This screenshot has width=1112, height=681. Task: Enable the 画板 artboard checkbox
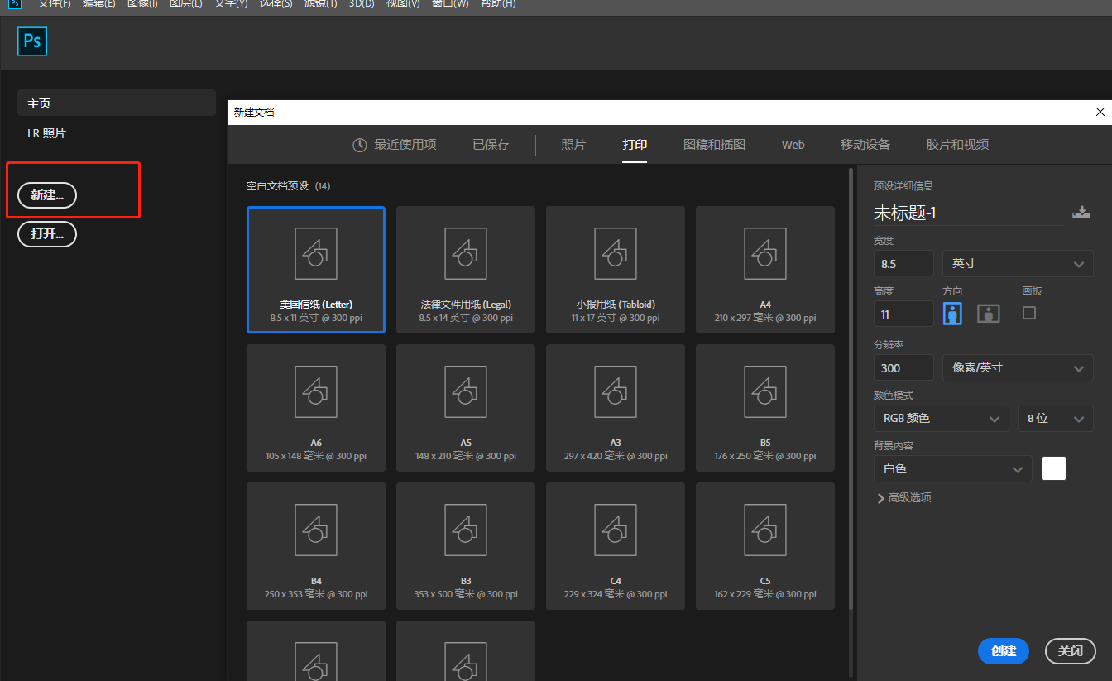coord(1029,313)
